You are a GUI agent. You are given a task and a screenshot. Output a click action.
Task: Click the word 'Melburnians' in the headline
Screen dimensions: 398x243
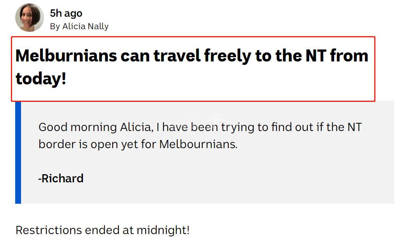pyautogui.click(x=66, y=56)
